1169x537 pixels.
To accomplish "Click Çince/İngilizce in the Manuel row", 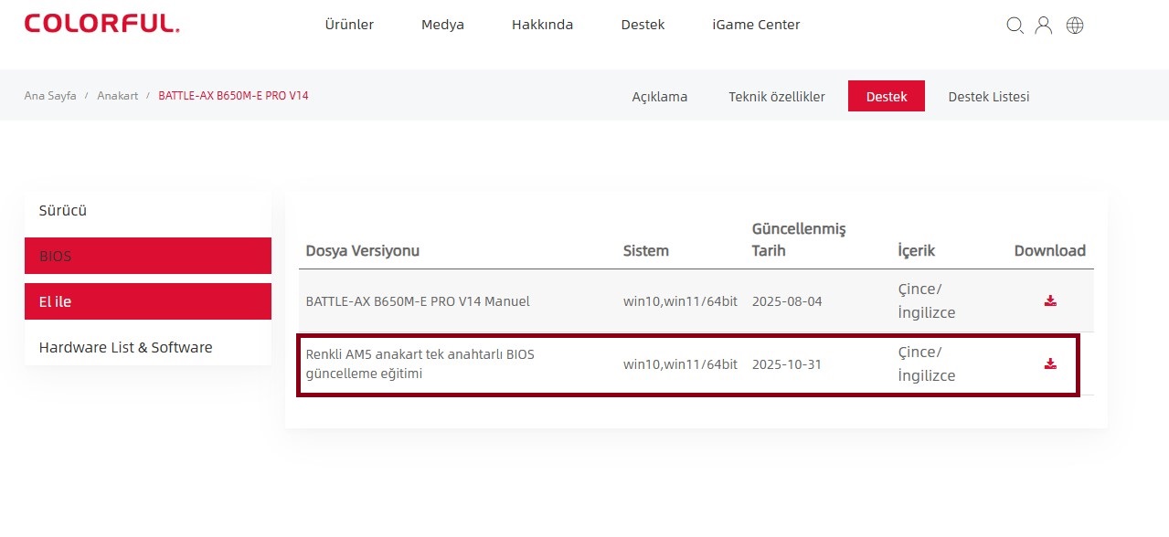I will click(x=927, y=300).
